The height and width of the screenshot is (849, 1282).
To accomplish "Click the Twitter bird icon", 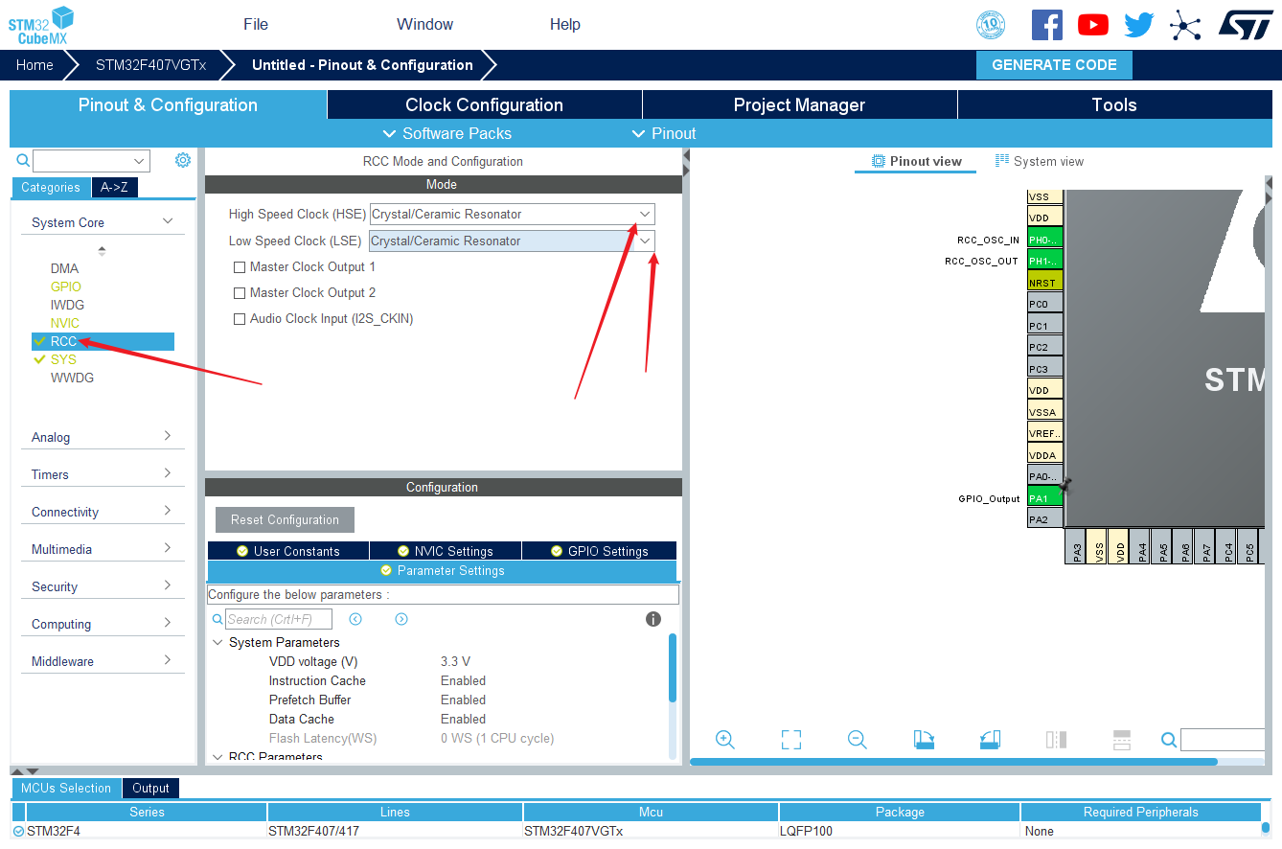I will pyautogui.click(x=1139, y=25).
